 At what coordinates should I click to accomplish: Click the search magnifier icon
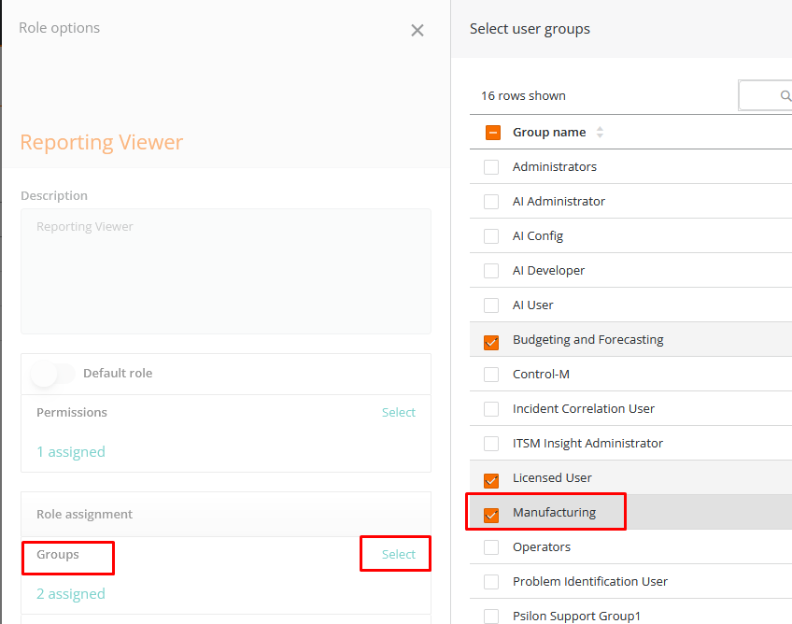785,95
